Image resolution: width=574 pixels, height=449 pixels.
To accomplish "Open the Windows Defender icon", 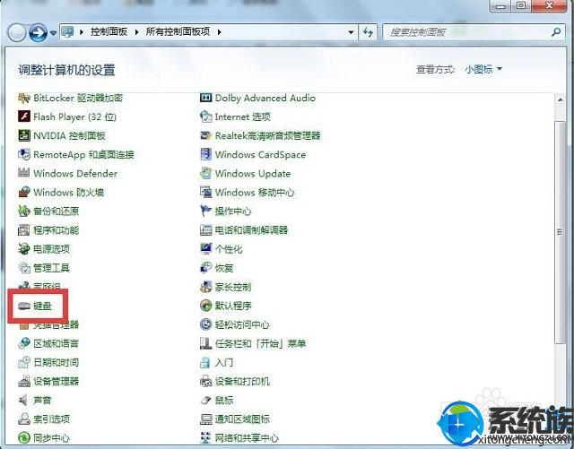I will (x=24, y=174).
